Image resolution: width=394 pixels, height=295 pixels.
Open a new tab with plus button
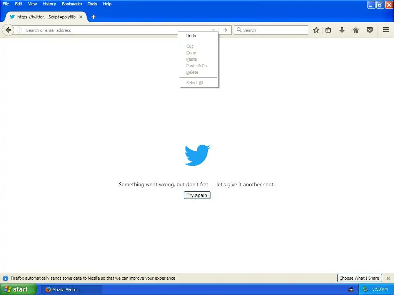93,17
